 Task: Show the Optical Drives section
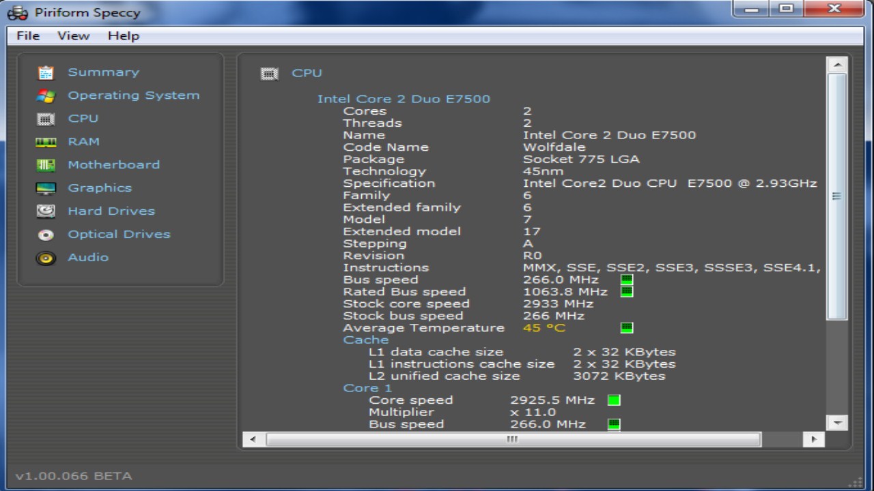[x=119, y=235]
